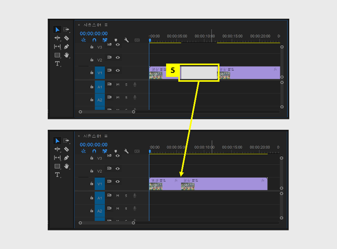Select the Hand tool in upper panel
Image resolution: width=337 pixels, height=249 pixels.
click(67, 55)
